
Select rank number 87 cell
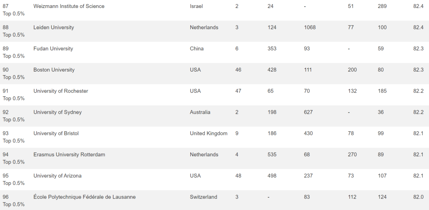pyautogui.click(x=6, y=6)
